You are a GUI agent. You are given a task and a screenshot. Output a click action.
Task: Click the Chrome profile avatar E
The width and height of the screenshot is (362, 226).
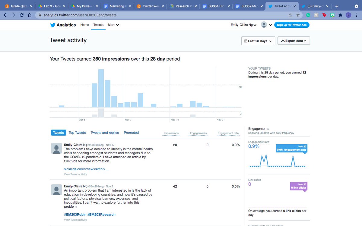[348, 15]
